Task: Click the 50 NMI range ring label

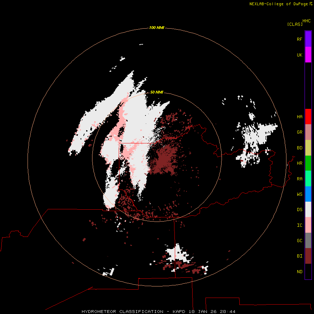Action: pyautogui.click(x=157, y=92)
